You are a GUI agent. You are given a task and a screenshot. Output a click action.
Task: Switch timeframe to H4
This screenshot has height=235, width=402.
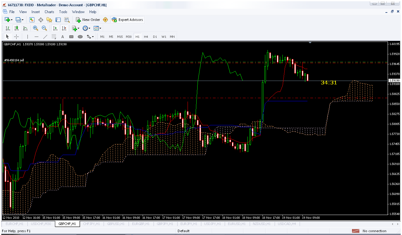tap(146, 37)
